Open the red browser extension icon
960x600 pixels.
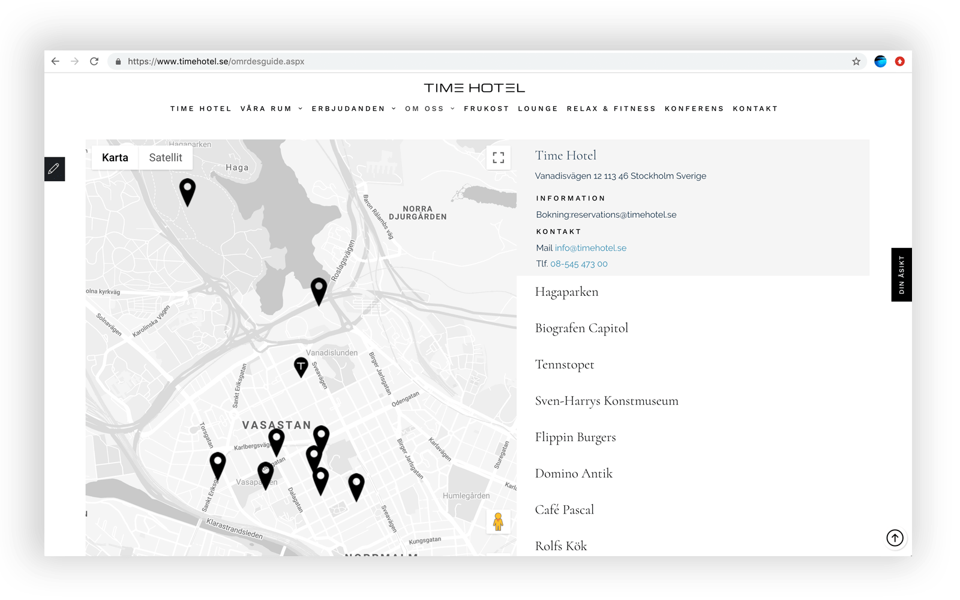899,61
